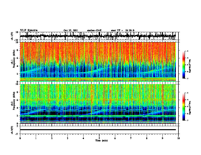Viewport: 201px width, 155px height.
Task: Click time axis tick label "2"
Action: (52, 138)
